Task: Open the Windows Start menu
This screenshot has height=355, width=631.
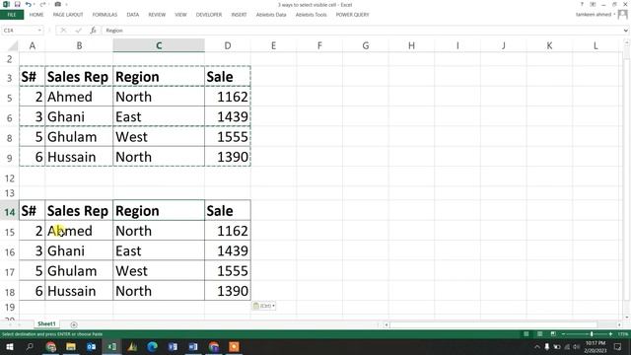Action: coord(9,346)
